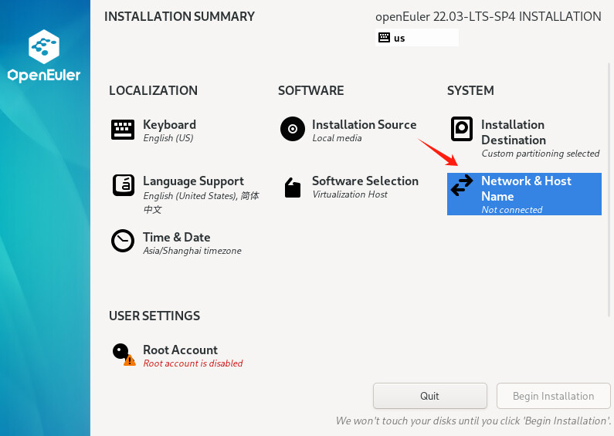Image resolution: width=614 pixels, height=436 pixels.
Task: Open the 'Software Selection' label
Action: (x=365, y=181)
